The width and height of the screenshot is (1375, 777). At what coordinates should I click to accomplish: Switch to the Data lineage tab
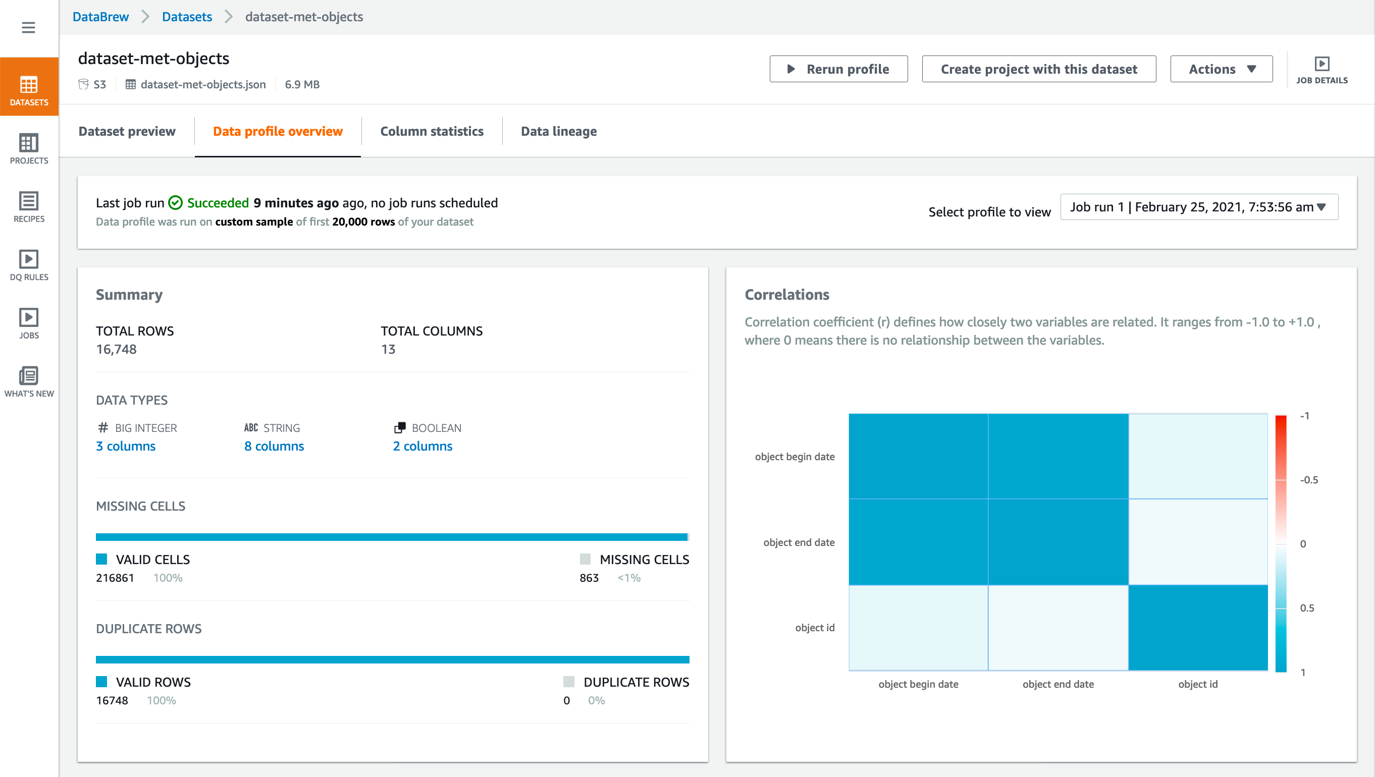tap(558, 131)
